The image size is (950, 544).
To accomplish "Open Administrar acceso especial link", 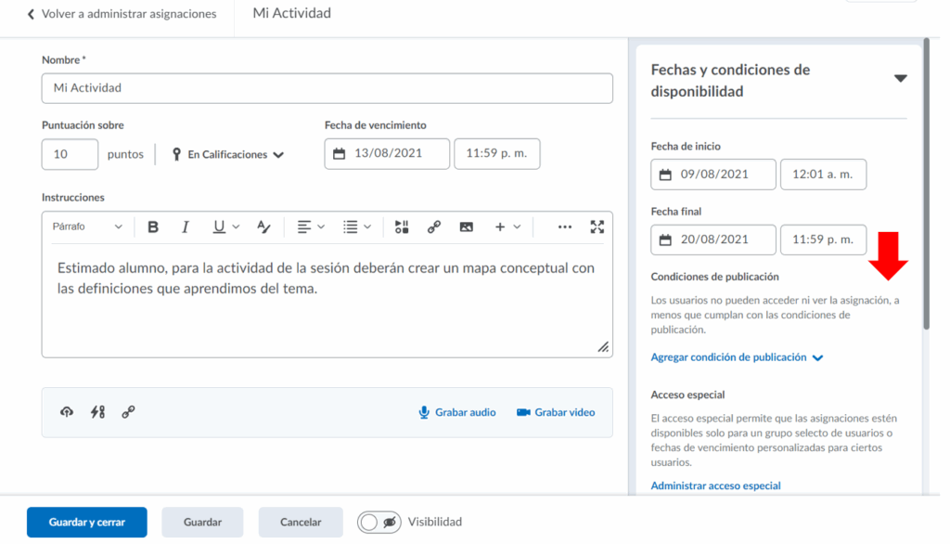I will pyautogui.click(x=715, y=486).
